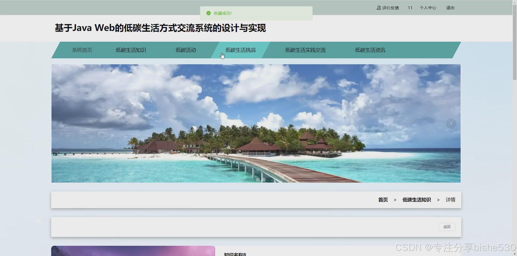Image resolution: width=517 pixels, height=256 pixels.
Task: Click the notification count 11
Action: click(410, 8)
